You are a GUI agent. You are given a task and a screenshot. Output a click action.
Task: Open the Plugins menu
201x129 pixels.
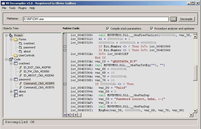point(22,8)
